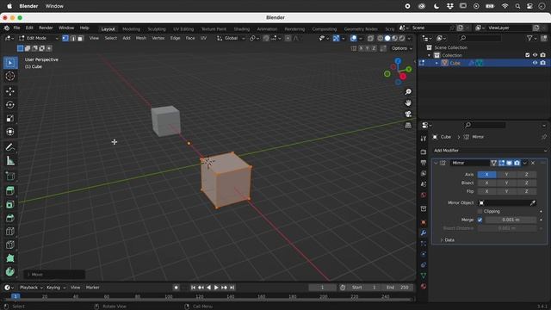Select the Transform tool

coord(10,132)
